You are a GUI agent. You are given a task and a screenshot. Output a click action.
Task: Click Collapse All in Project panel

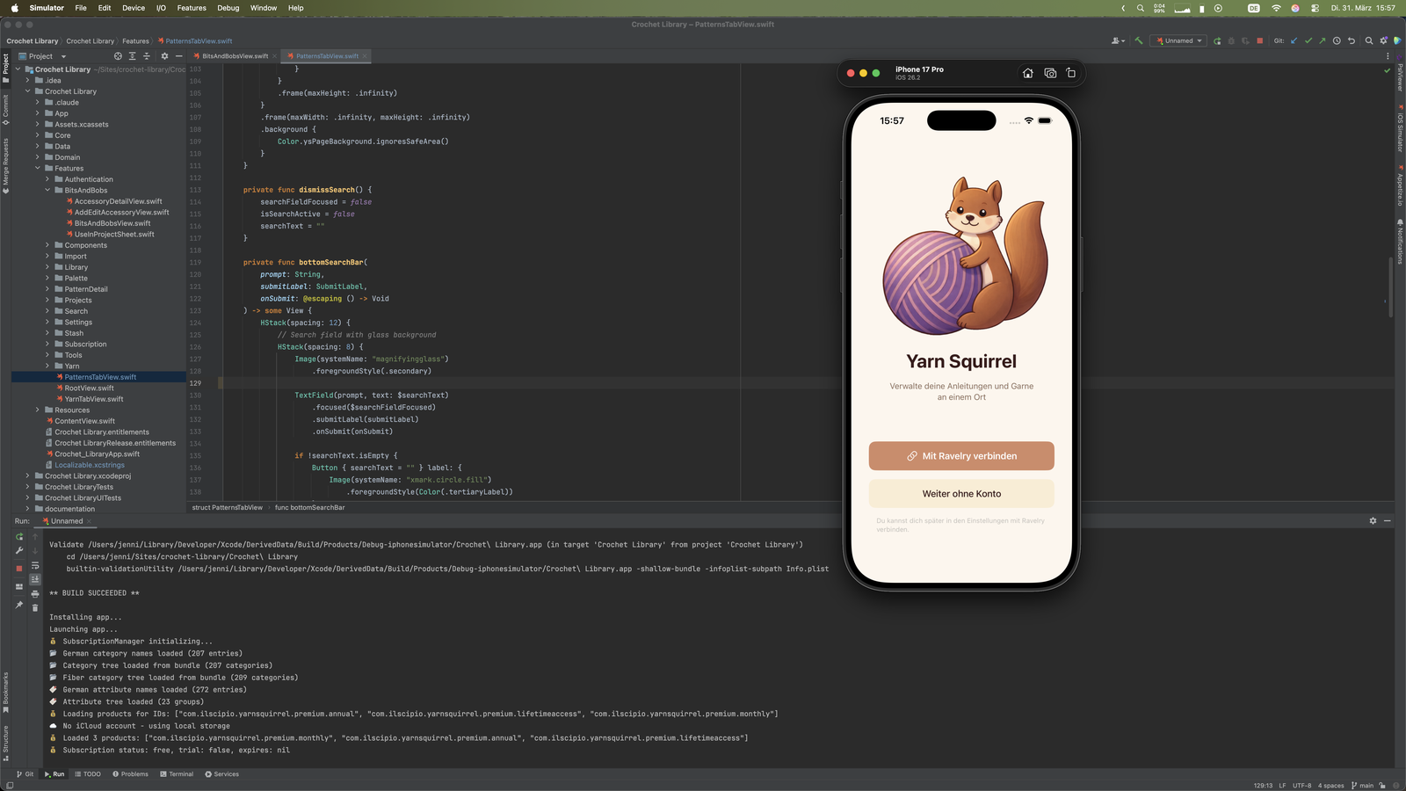tap(147, 56)
